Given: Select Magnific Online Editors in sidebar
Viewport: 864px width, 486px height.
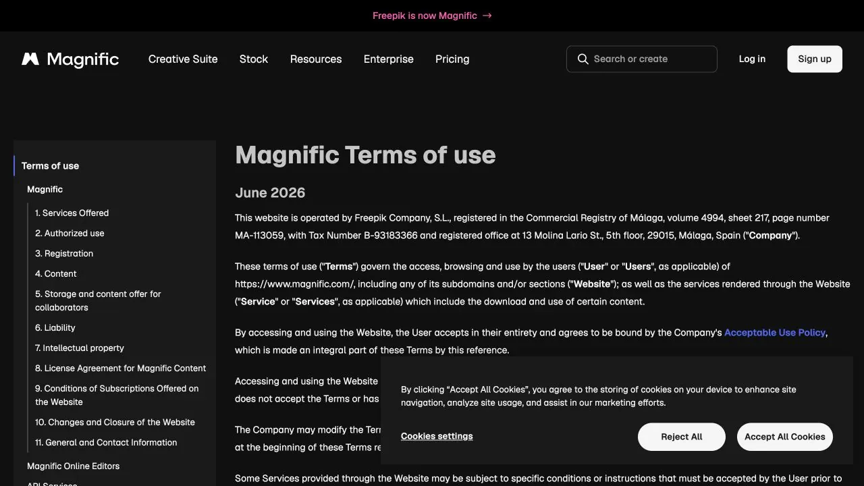Looking at the screenshot, I should (73, 466).
